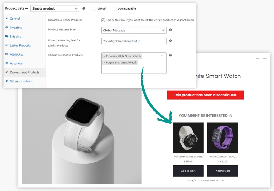The width and height of the screenshot is (274, 191).
Task: Click help icon beside Product Message Type
Action: (x=170, y=30)
